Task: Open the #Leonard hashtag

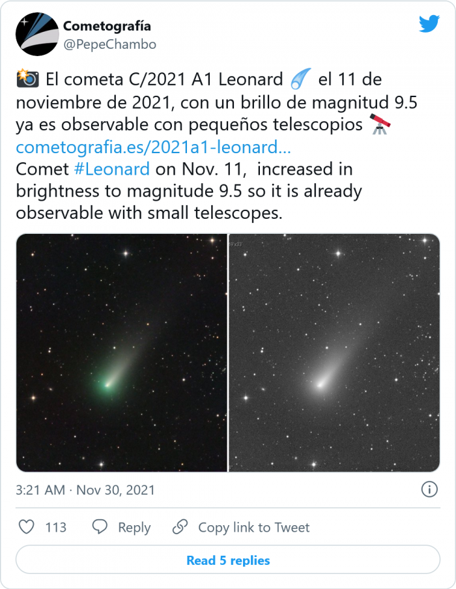Action: tap(111, 169)
